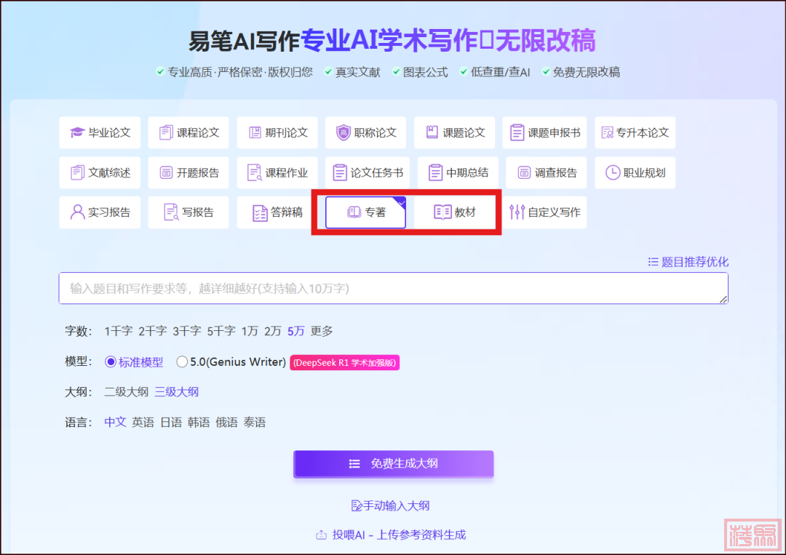Focus the topic and requirements input box
The height and width of the screenshot is (555, 786).
(x=393, y=288)
